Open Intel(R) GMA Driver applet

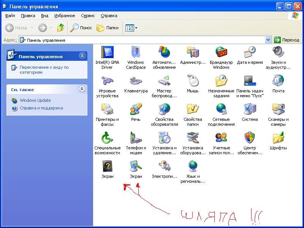(107, 52)
